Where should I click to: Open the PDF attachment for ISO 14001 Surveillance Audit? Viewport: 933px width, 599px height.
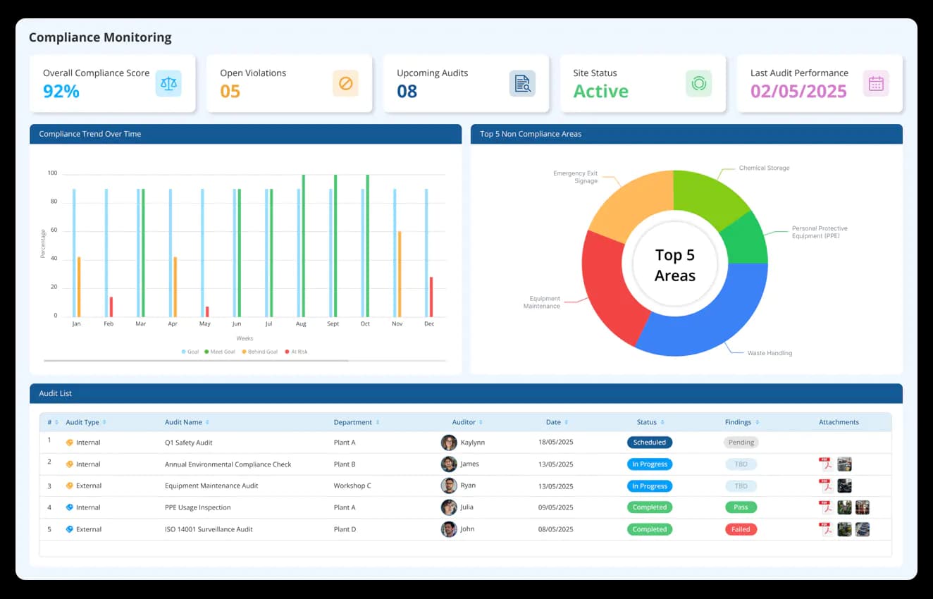point(826,529)
